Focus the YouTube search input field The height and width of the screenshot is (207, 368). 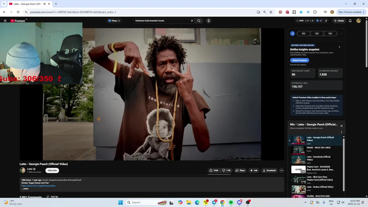pos(162,21)
